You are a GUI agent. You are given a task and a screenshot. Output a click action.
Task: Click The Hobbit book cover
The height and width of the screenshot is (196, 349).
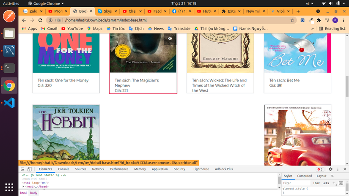(66, 132)
